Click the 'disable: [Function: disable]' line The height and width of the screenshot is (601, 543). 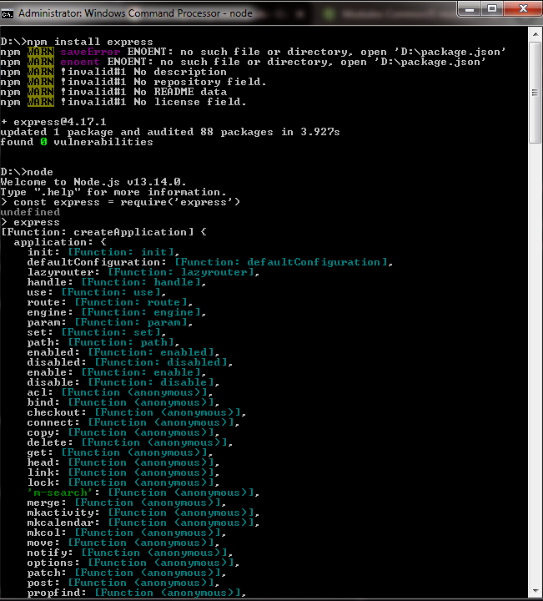pyautogui.click(x=123, y=382)
